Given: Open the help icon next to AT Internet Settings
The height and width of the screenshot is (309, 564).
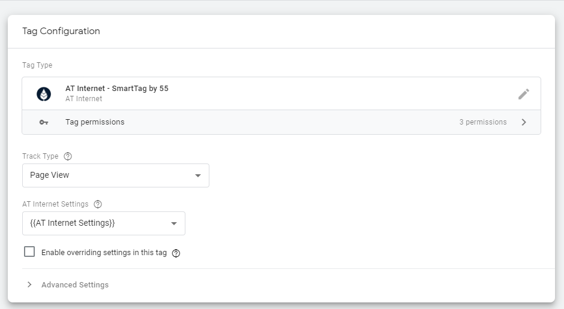Looking at the screenshot, I should [98, 204].
